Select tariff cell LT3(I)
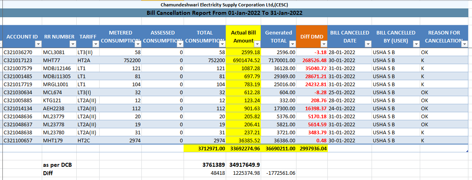472x180 pixels. pyautogui.click(x=88, y=92)
